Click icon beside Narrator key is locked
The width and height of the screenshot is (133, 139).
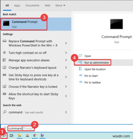pyautogui.click(x=4, y=86)
